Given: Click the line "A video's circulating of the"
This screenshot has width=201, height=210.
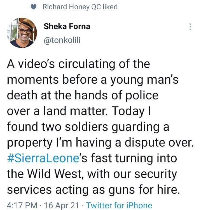Looking at the screenshot, I should click(78, 64).
